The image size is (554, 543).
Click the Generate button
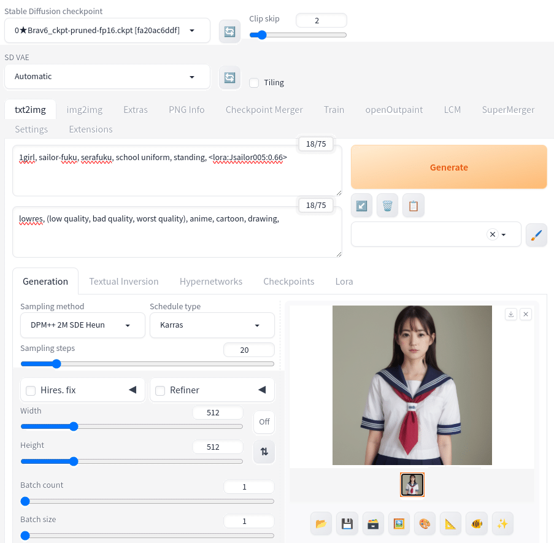click(x=448, y=167)
